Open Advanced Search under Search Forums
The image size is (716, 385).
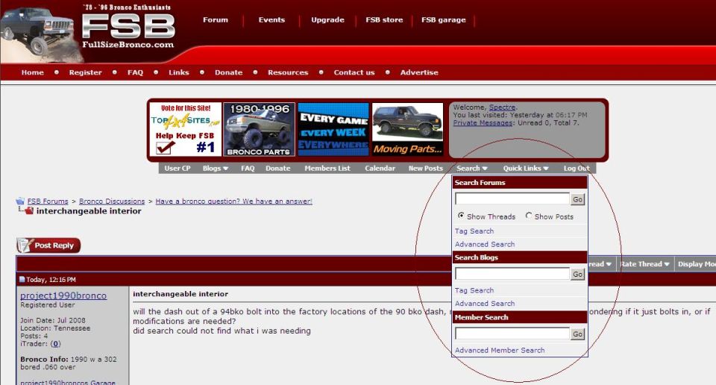(485, 244)
